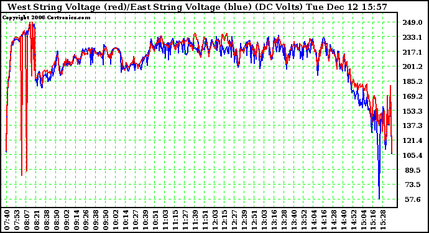Click the 12:51 time label
This screenshot has width=429, height=233.
[255, 220]
